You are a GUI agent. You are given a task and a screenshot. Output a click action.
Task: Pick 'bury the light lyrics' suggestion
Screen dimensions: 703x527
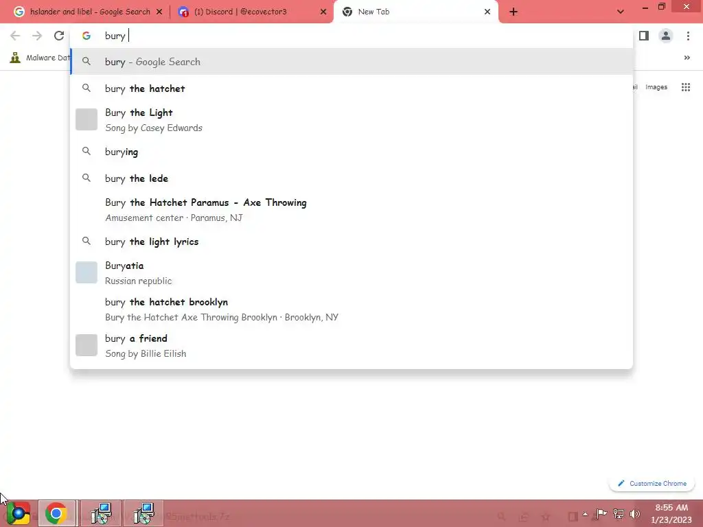click(351, 241)
